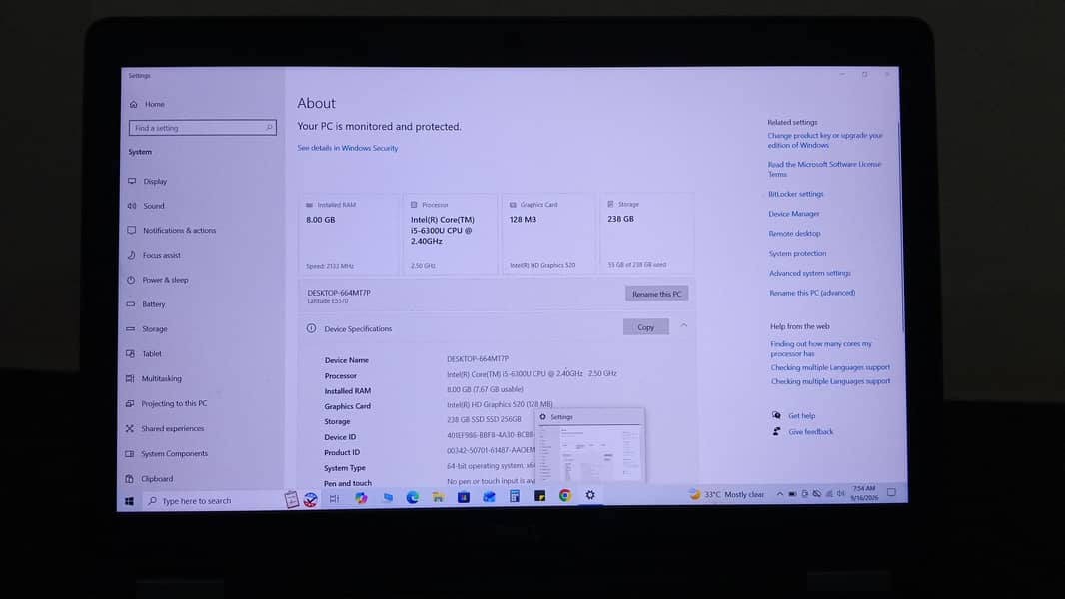Click the Give feedback icon
The height and width of the screenshot is (599, 1065).
coord(776,431)
